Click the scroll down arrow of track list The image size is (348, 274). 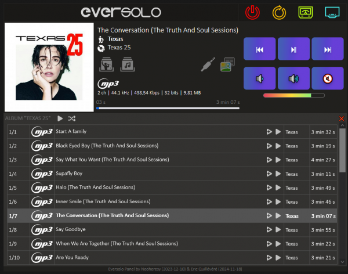(342, 262)
